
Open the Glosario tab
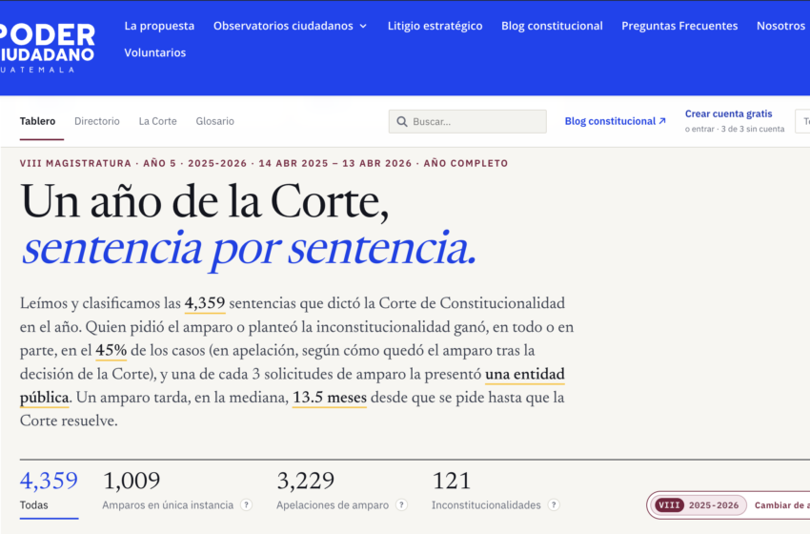(215, 121)
